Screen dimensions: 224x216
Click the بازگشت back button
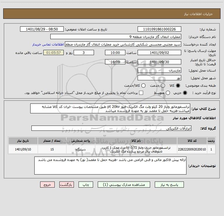coord(67,185)
